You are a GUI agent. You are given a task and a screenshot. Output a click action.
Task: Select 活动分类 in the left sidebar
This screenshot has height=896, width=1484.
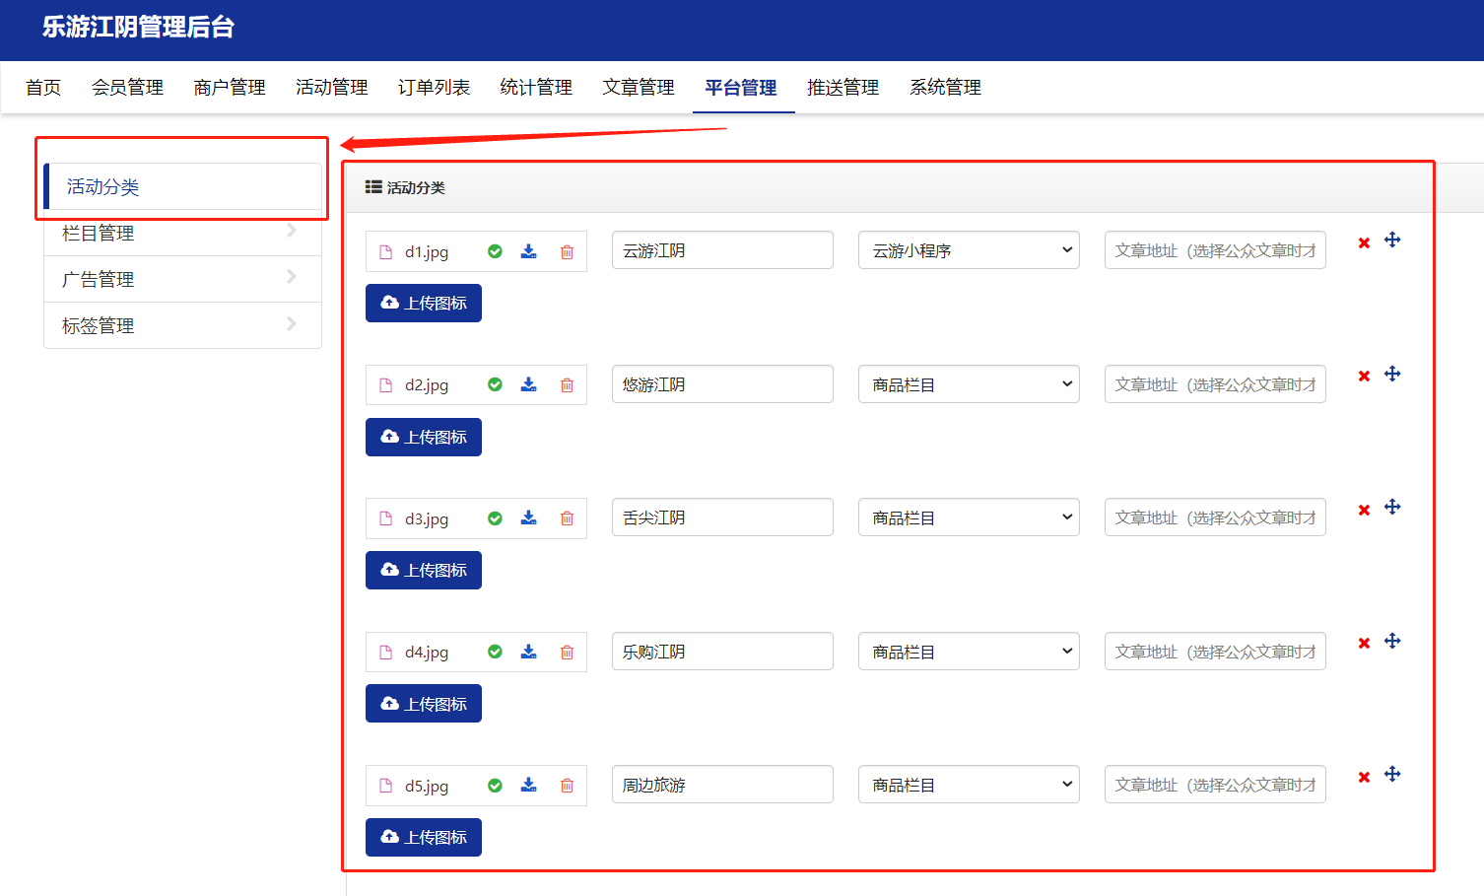point(182,187)
